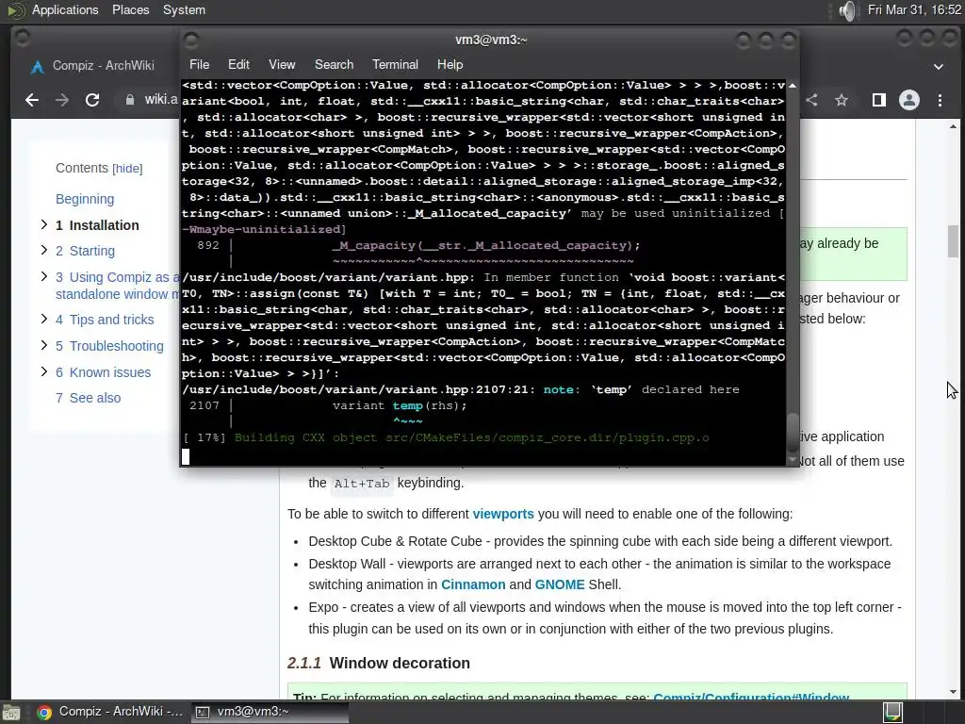Viewport: 965px width, 724px height.
Task: Reload the ArchWiki page
Action: coord(92,100)
